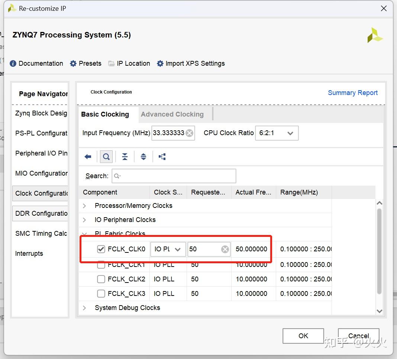
Task: Expand the IO Peripheral Clocks row
Action: [x=84, y=220]
